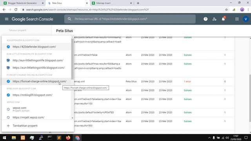Select https://mrjatt.xepoz.com/ property

click(x=36, y=117)
